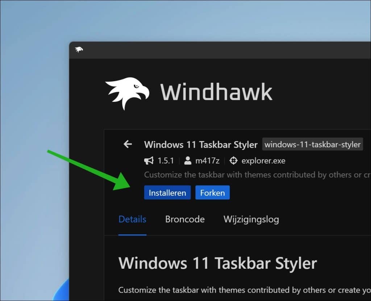Click the Installeren button
The image size is (371, 301).
167,193
